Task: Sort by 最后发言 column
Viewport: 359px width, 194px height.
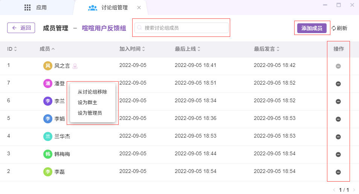Action: tap(267, 49)
